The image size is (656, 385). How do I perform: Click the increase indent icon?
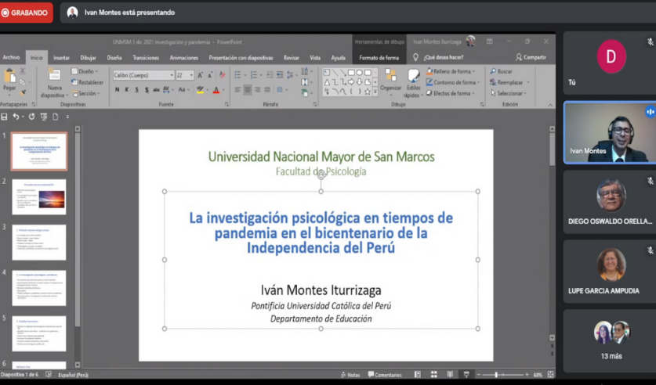tap(280, 75)
